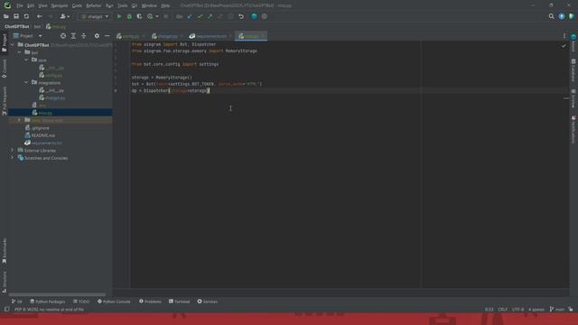Click the Open folder toolbar icon
Screen dimensions: 578x325
[x=6, y=16]
